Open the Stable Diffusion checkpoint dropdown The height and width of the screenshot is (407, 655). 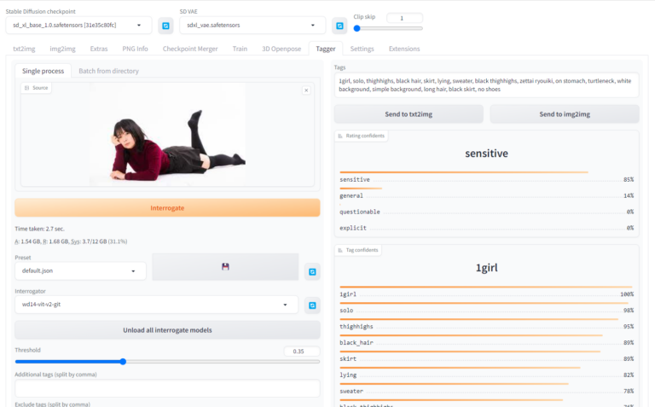click(x=79, y=25)
